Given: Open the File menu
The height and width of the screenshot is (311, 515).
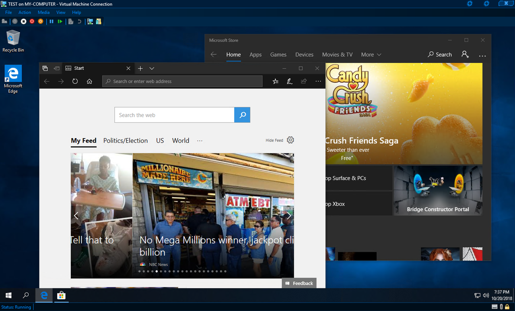Looking at the screenshot, I should pyautogui.click(x=8, y=12).
